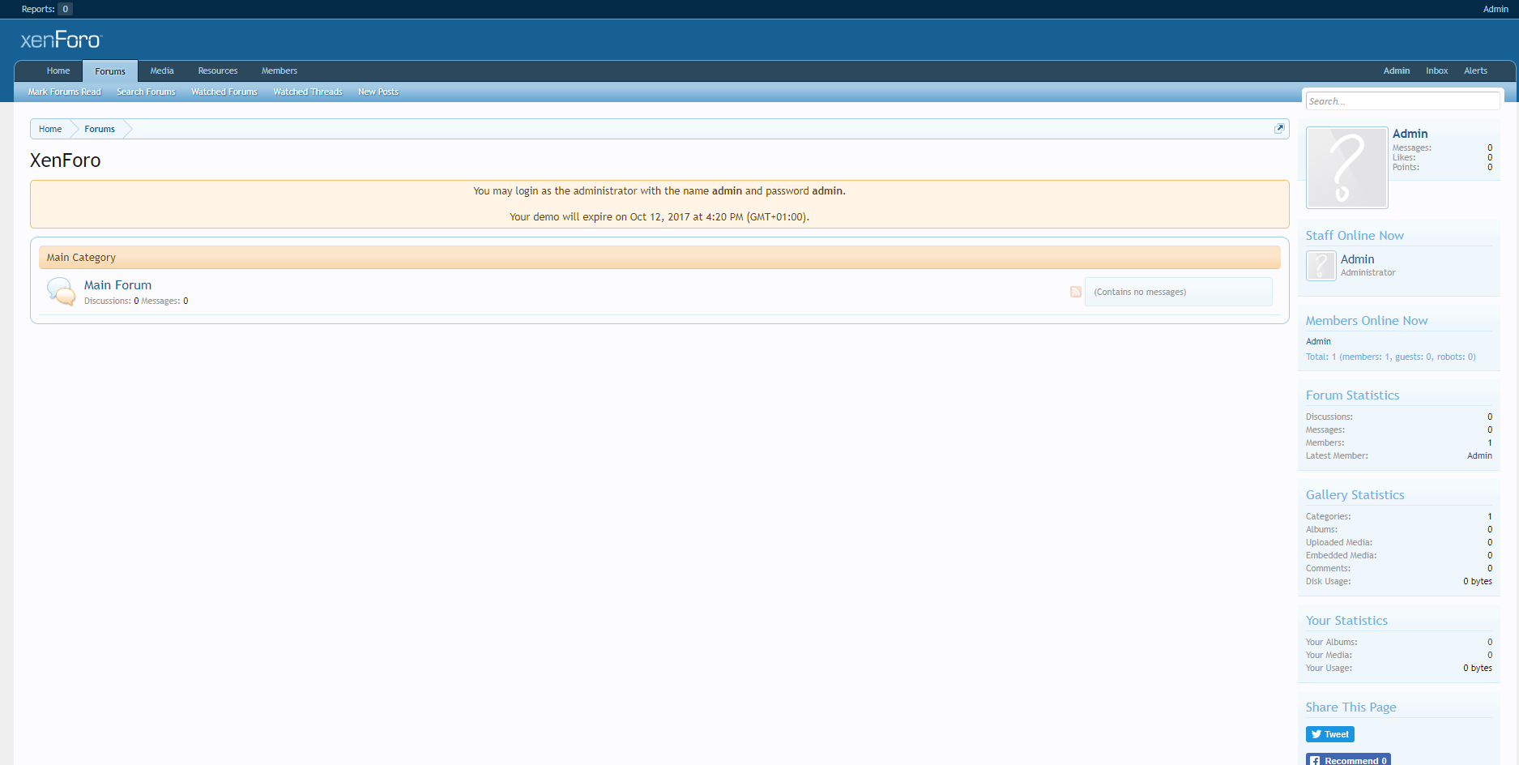View New Posts

(x=378, y=92)
